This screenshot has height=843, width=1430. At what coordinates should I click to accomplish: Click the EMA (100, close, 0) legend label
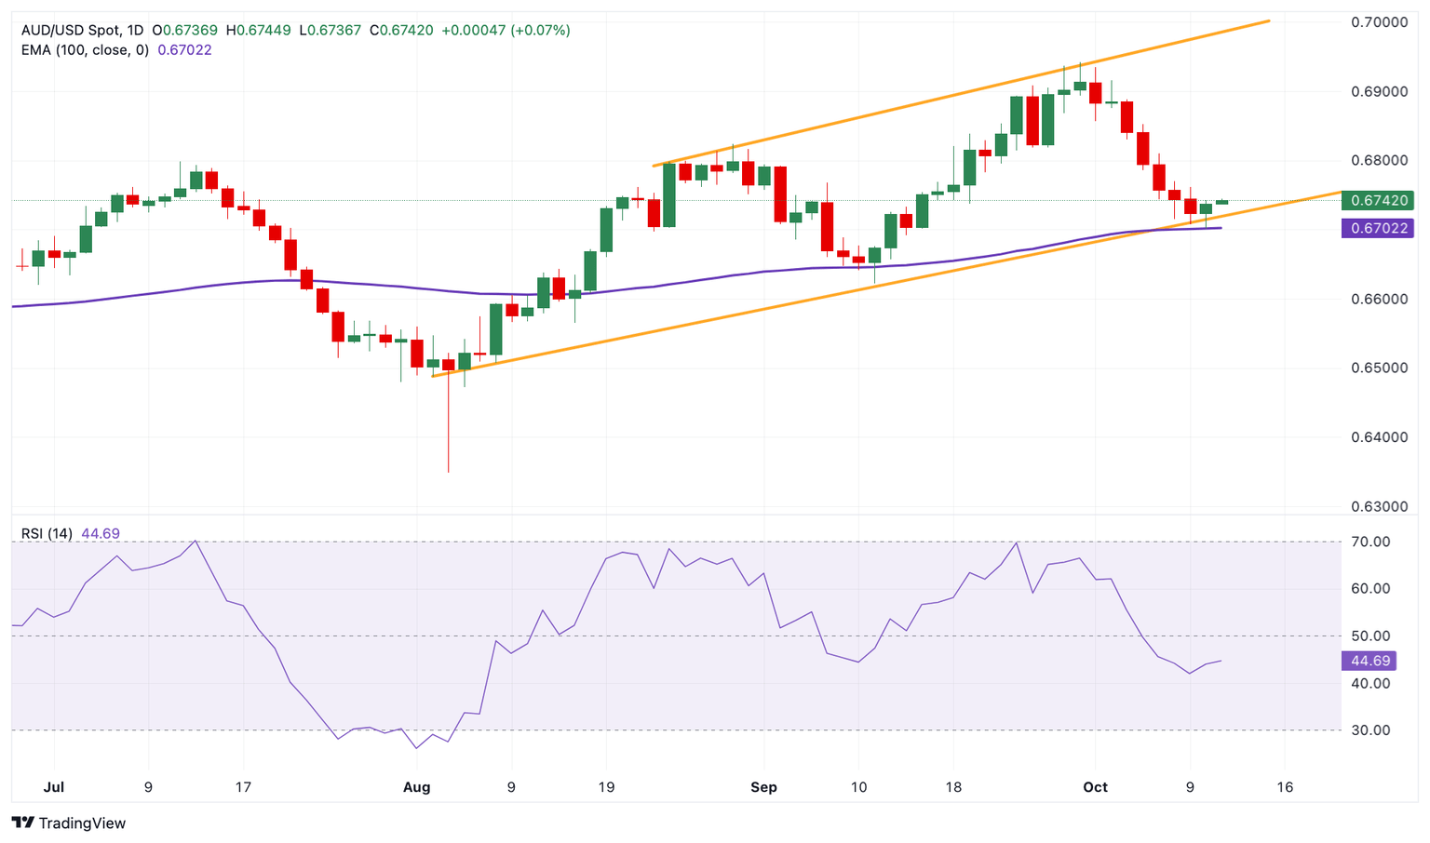tap(85, 50)
